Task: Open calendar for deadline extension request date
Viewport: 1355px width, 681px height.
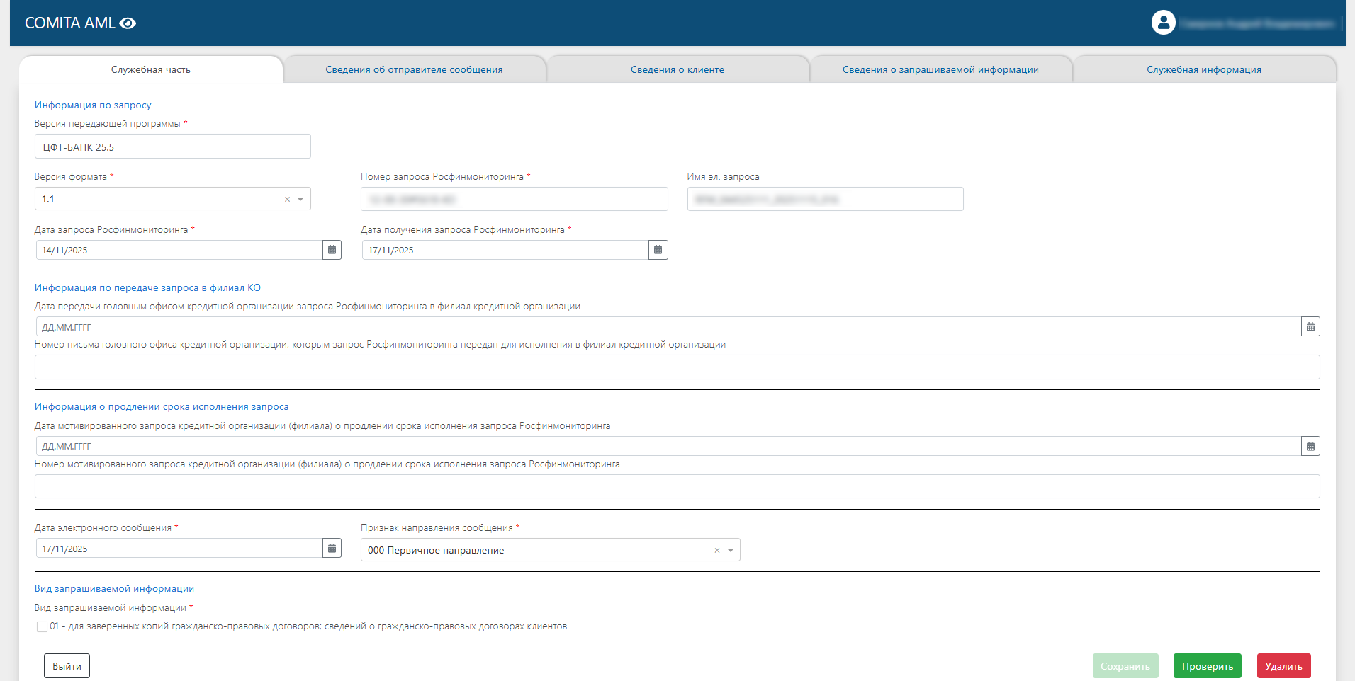Action: (x=1310, y=447)
